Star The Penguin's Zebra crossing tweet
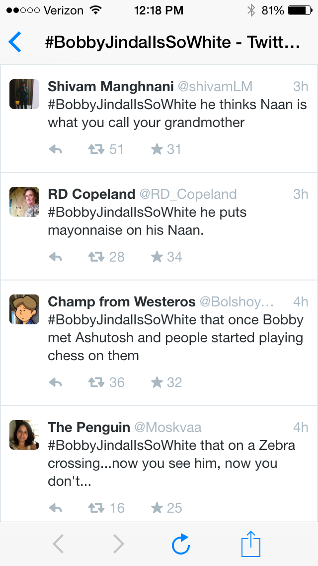Viewport: 318px width, 566px height. click(157, 508)
